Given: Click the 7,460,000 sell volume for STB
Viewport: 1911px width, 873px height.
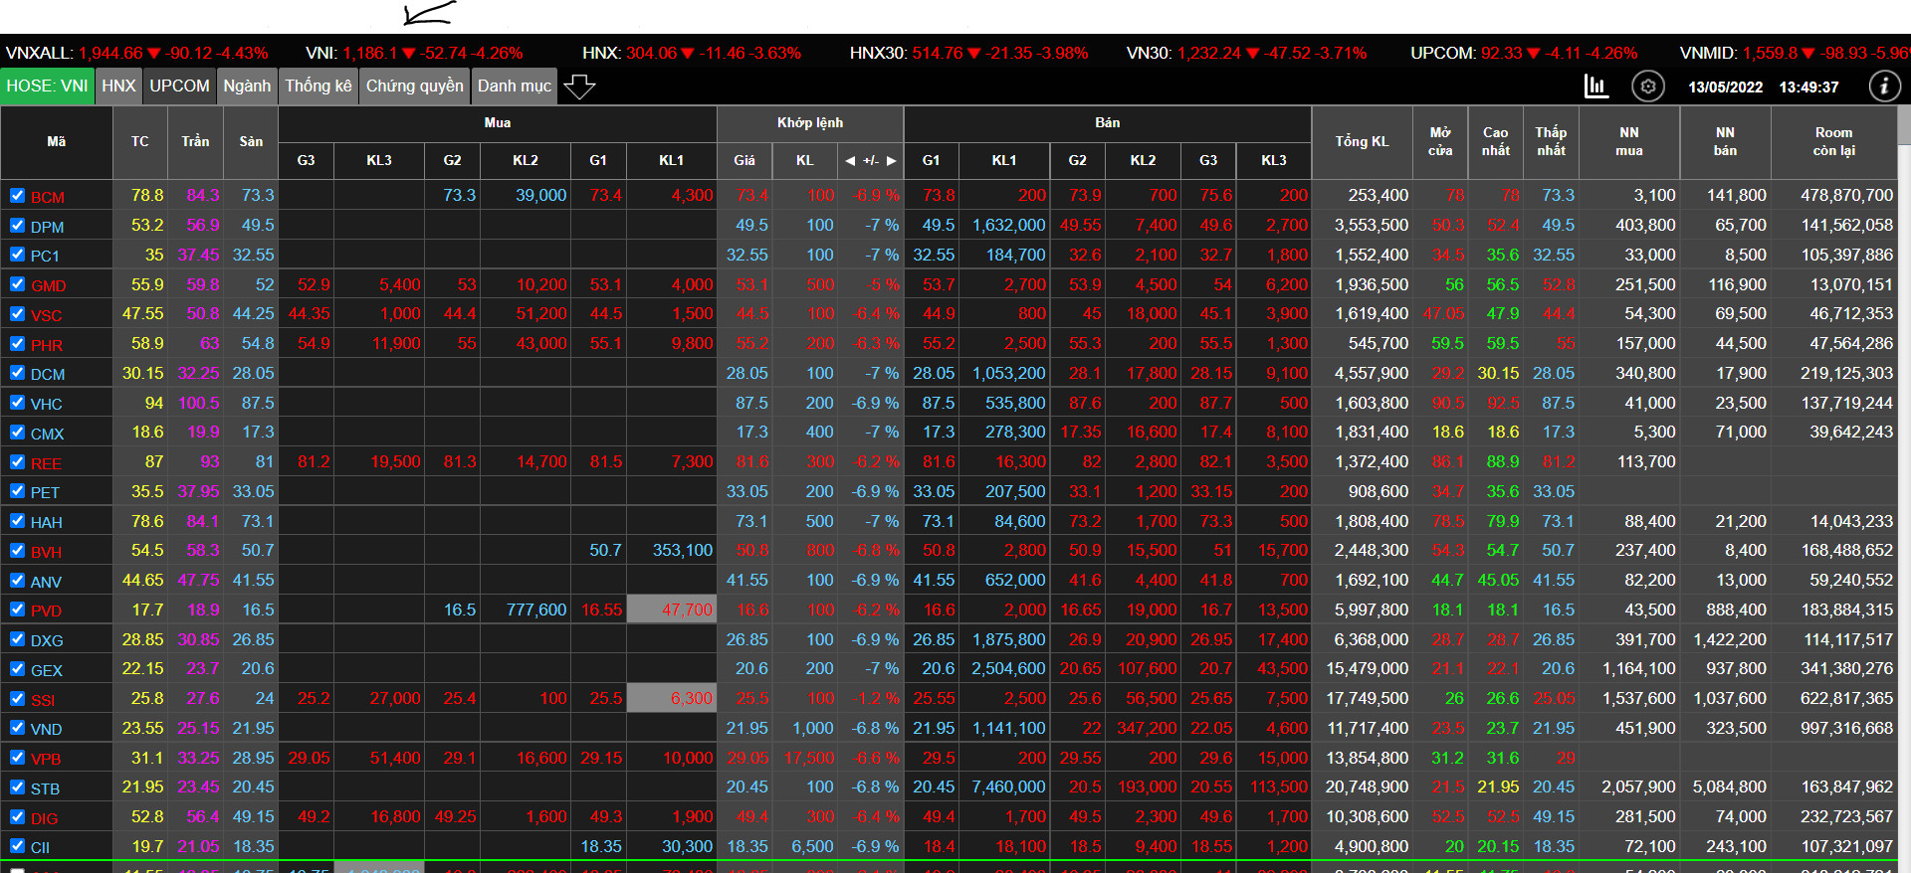Looking at the screenshot, I should click(1008, 786).
